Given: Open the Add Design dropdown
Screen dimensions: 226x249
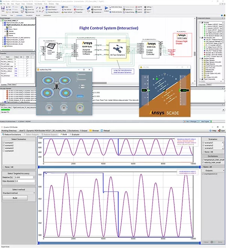Looking at the screenshot, I should [51, 7].
